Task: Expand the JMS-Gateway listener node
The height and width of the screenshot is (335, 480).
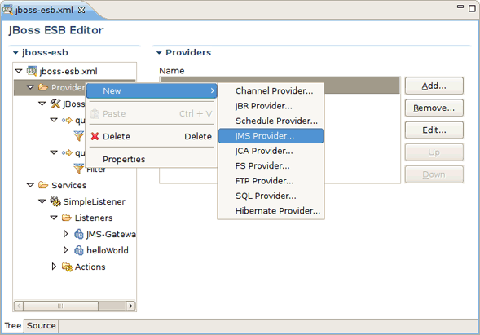Action: 65,234
